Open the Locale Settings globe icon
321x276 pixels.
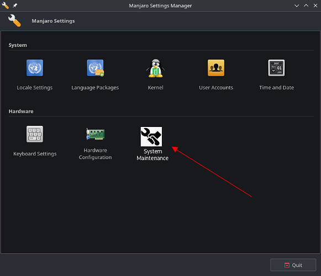35,68
